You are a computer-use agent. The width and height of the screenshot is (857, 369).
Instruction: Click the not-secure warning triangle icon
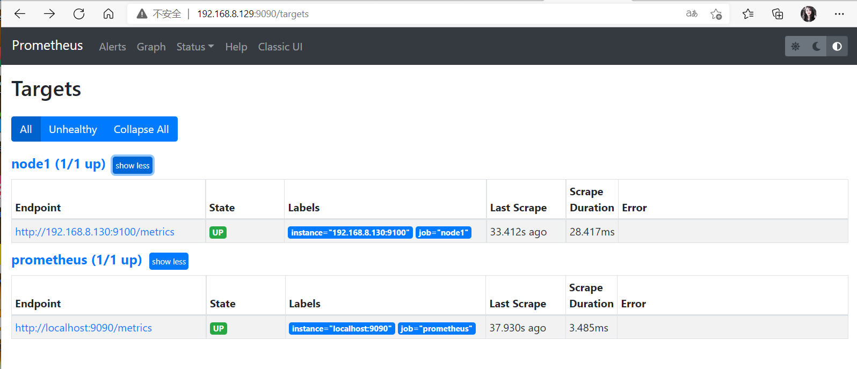click(x=142, y=14)
